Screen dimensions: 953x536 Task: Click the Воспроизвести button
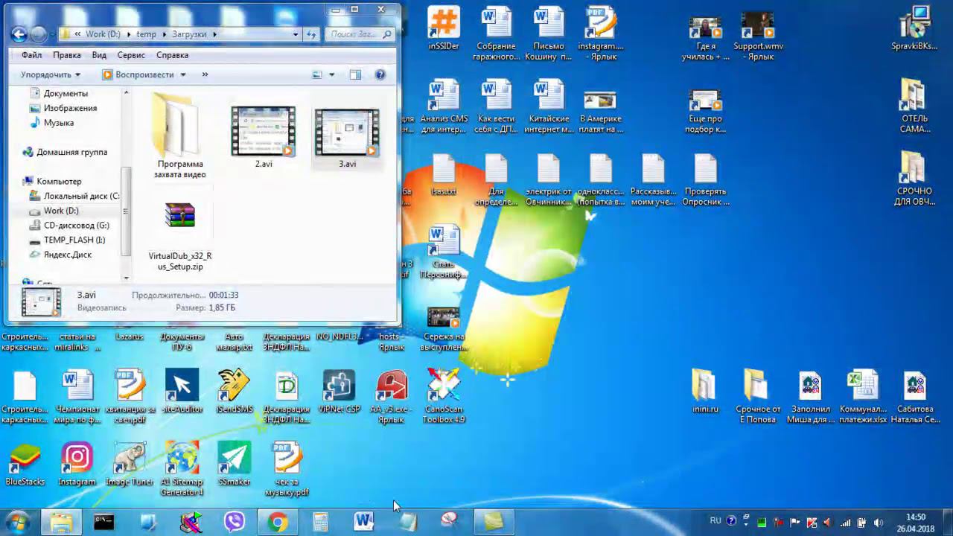pos(138,74)
